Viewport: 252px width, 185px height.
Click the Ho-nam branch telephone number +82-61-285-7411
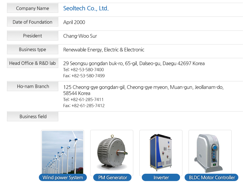pos(83,99)
